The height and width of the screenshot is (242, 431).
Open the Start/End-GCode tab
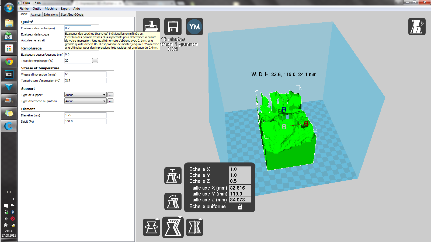pyautogui.click(x=72, y=15)
